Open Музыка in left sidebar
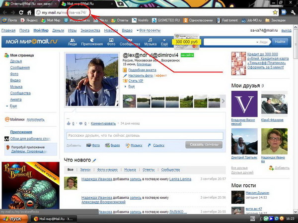This screenshot has width=298, height=223. point(16,87)
